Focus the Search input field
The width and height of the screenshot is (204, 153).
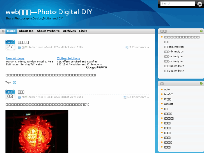tap(178, 4)
